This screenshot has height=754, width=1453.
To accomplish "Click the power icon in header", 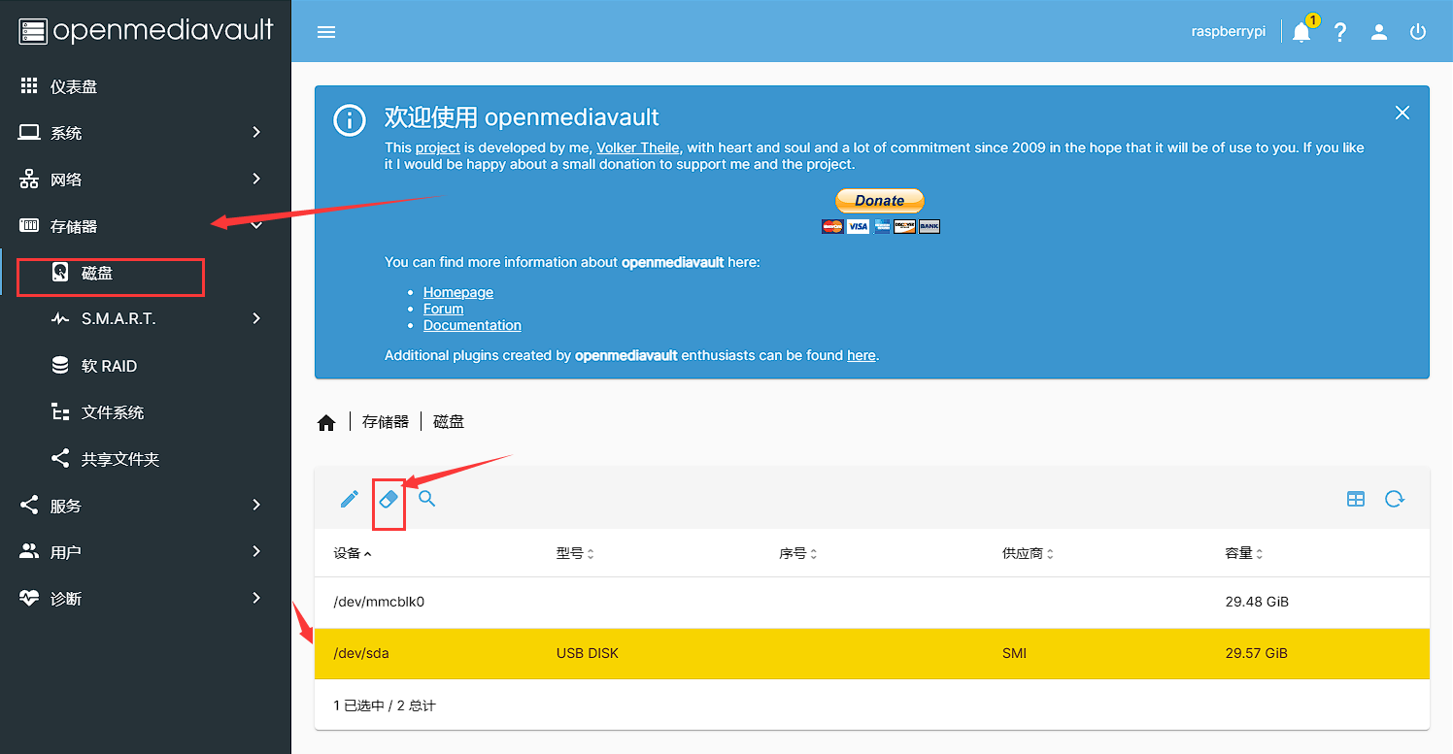I will [x=1418, y=32].
